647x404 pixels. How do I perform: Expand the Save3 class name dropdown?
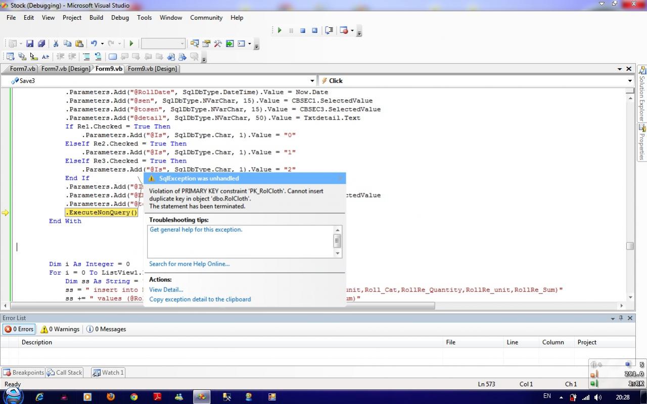pyautogui.click(x=312, y=81)
